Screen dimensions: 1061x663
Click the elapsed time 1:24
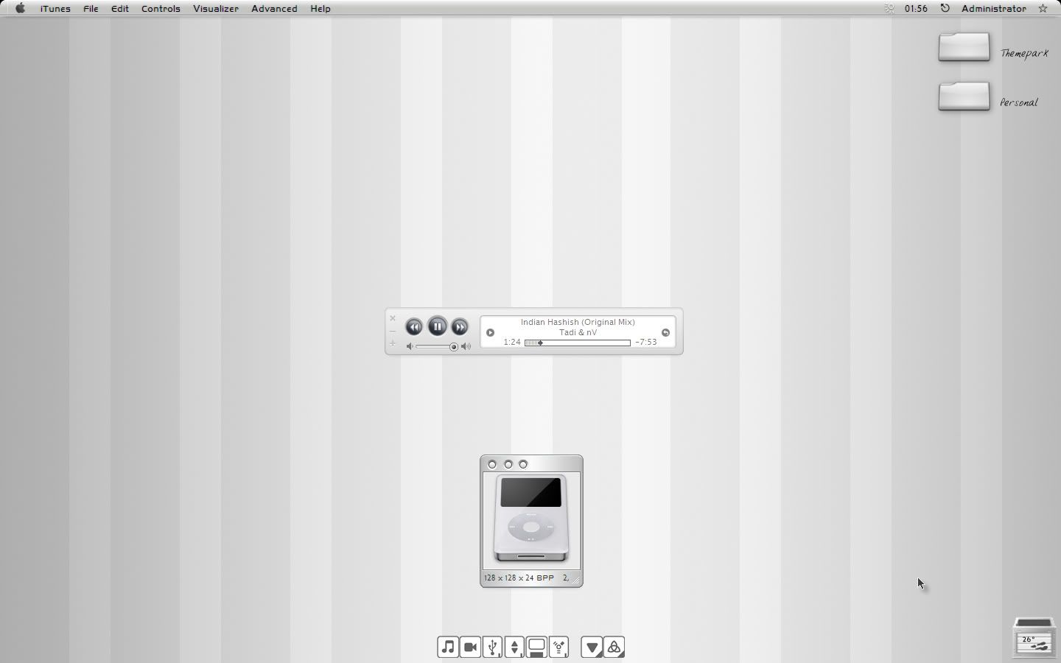click(x=512, y=343)
